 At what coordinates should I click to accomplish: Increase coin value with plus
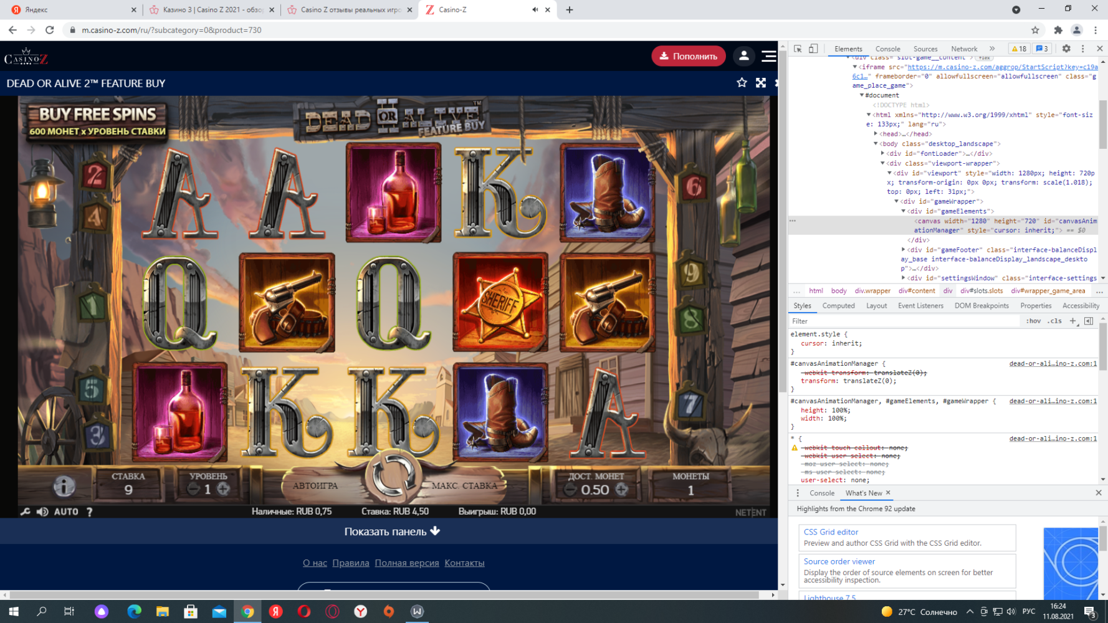pos(621,490)
